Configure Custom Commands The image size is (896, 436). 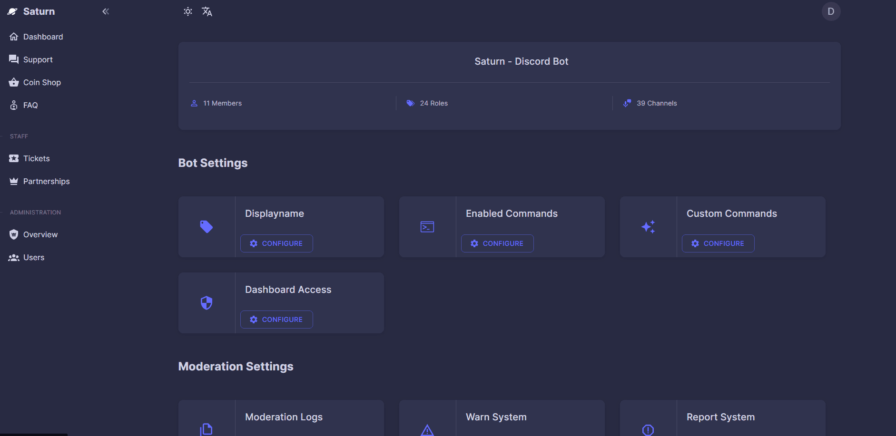coord(718,243)
